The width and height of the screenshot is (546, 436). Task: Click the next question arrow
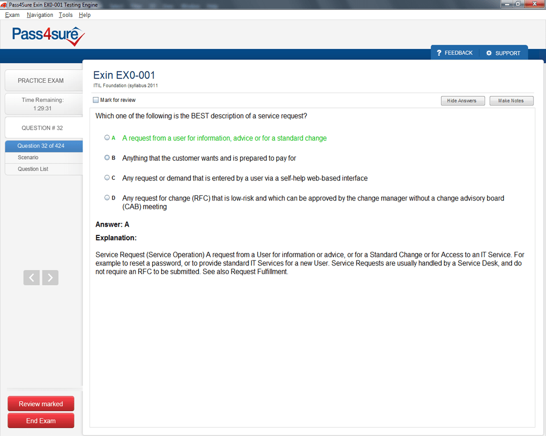(50, 277)
